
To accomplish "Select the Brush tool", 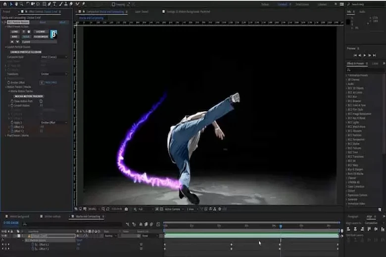I will point(61,4).
